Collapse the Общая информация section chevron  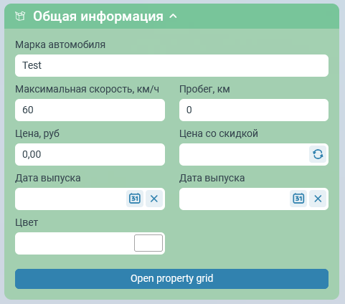click(173, 16)
